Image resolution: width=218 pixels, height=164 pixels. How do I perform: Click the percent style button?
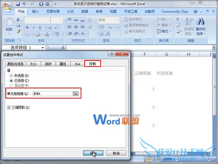pos(110,28)
